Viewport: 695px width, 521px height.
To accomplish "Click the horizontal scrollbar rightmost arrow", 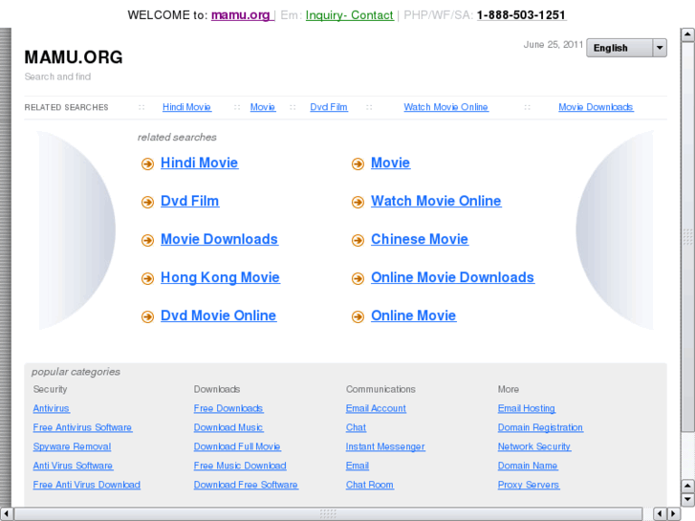I will (674, 513).
